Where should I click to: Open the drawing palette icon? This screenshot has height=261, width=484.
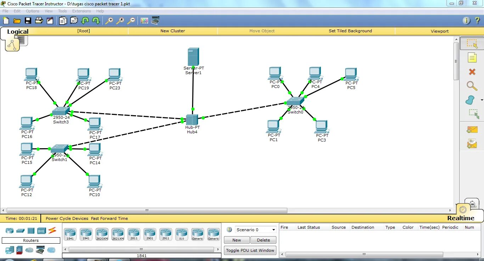[144, 21]
